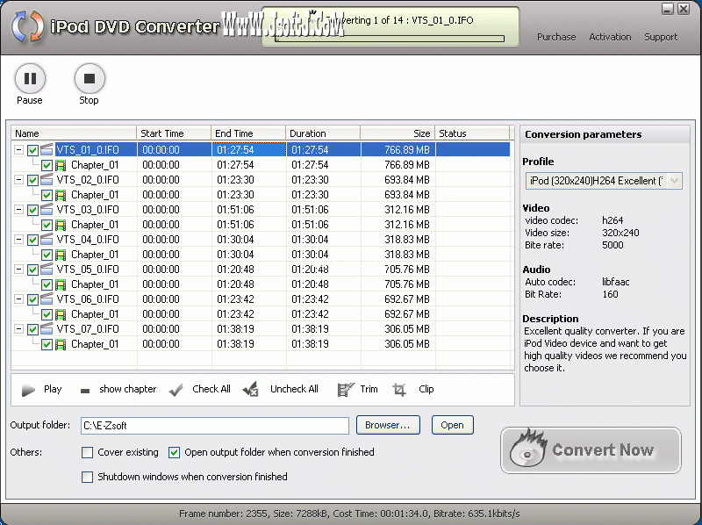Click the clapperboard icon of VTS_01_0.IFO
This screenshot has width=702, height=525.
pyautogui.click(x=47, y=149)
